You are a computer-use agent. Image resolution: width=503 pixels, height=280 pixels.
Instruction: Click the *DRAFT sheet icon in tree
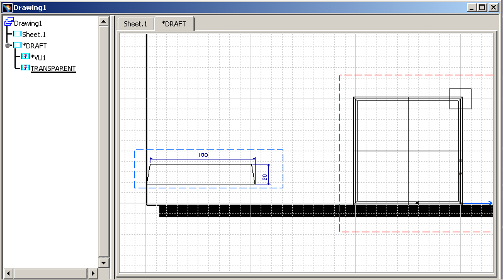pos(17,45)
